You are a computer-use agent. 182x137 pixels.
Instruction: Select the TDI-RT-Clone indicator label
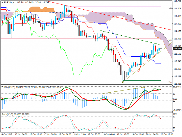coord(31,87)
